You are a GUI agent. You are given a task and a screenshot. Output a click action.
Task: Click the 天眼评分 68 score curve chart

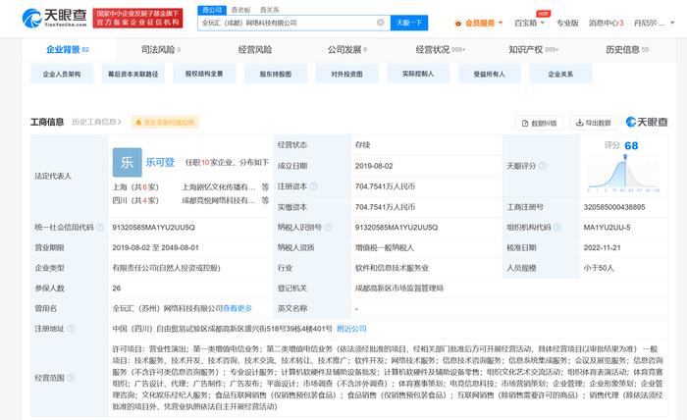coord(623,174)
